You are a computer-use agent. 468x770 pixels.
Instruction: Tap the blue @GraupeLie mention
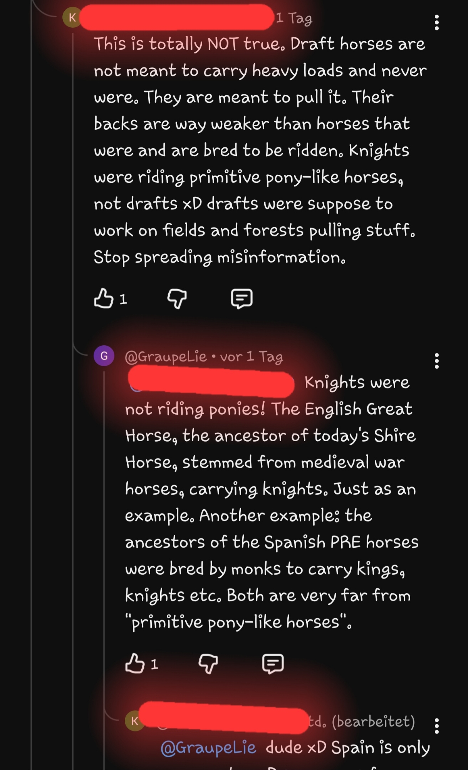click(208, 748)
